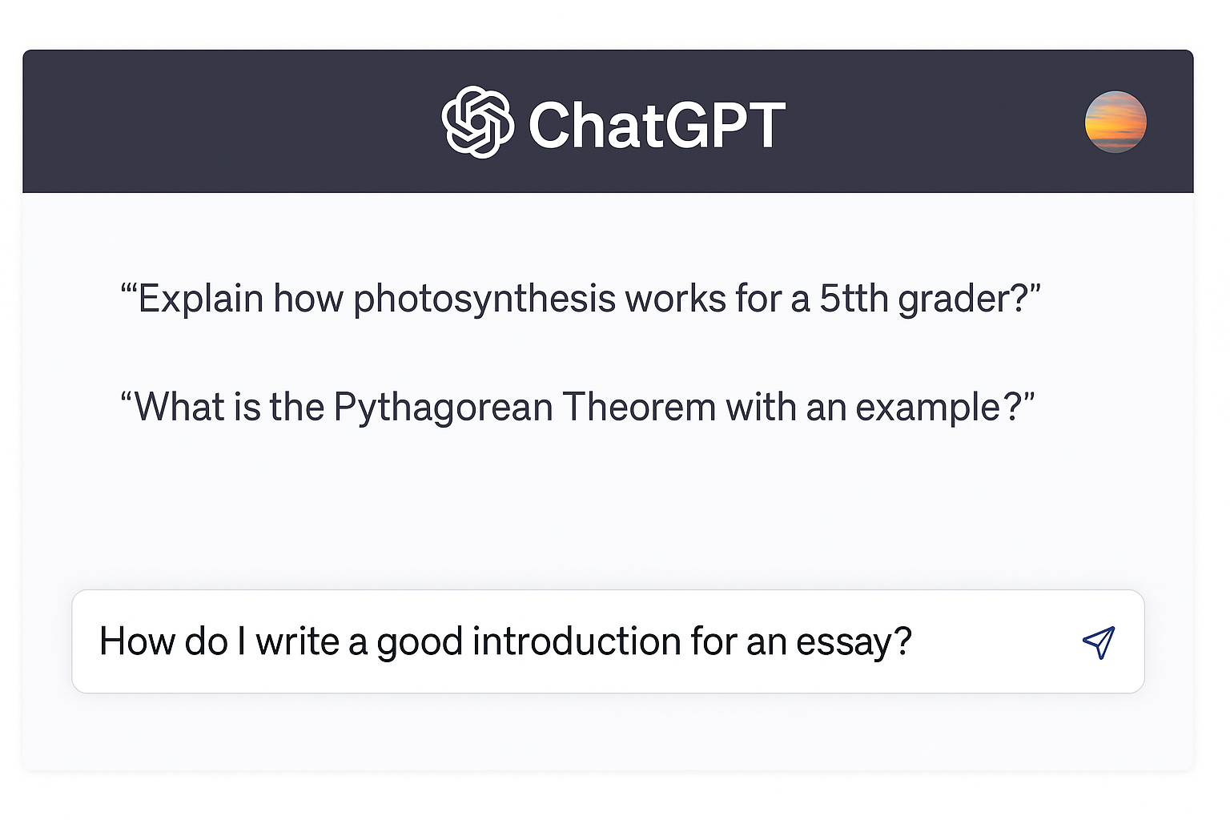Click the word "Theorem" in the second prompt

point(639,408)
